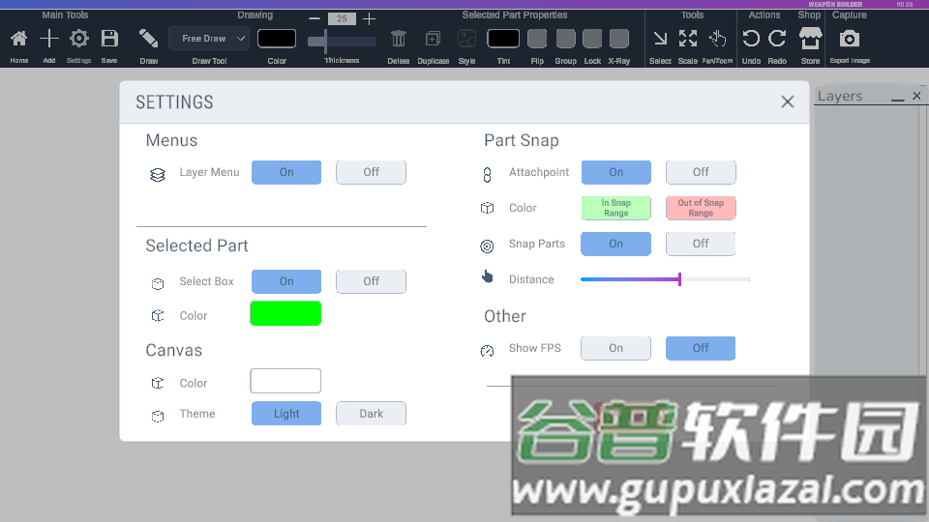Turn on Show FPS
The image size is (929, 522).
(615, 348)
